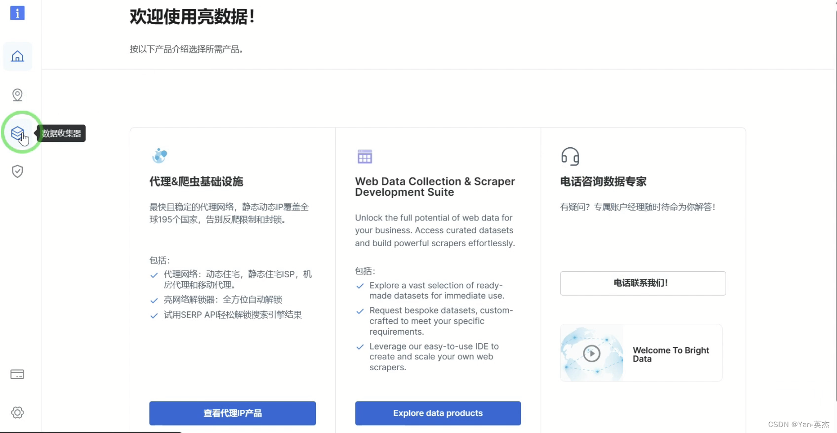Click the checkmark beside 亮网络解锁器
The image size is (837, 433).
tap(154, 301)
